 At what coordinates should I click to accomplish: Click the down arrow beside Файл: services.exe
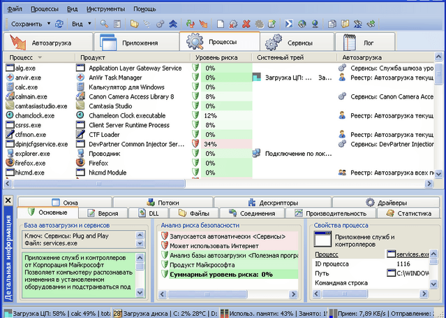(140, 243)
